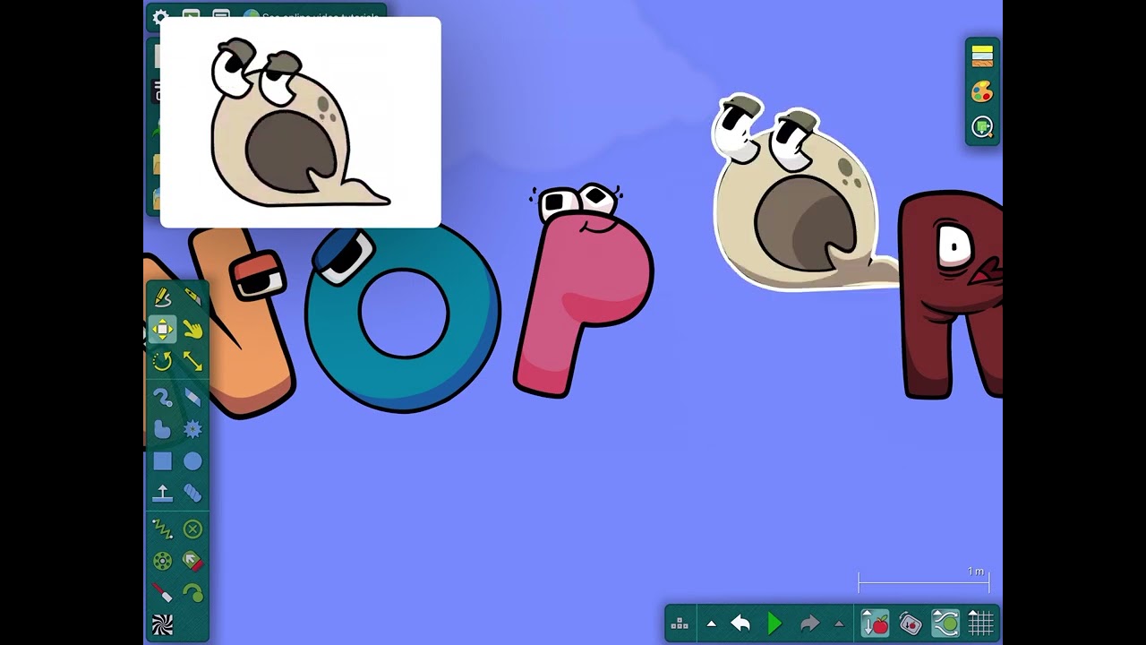Select the Thruster tool
The width and height of the screenshot is (1146, 645).
192,562
